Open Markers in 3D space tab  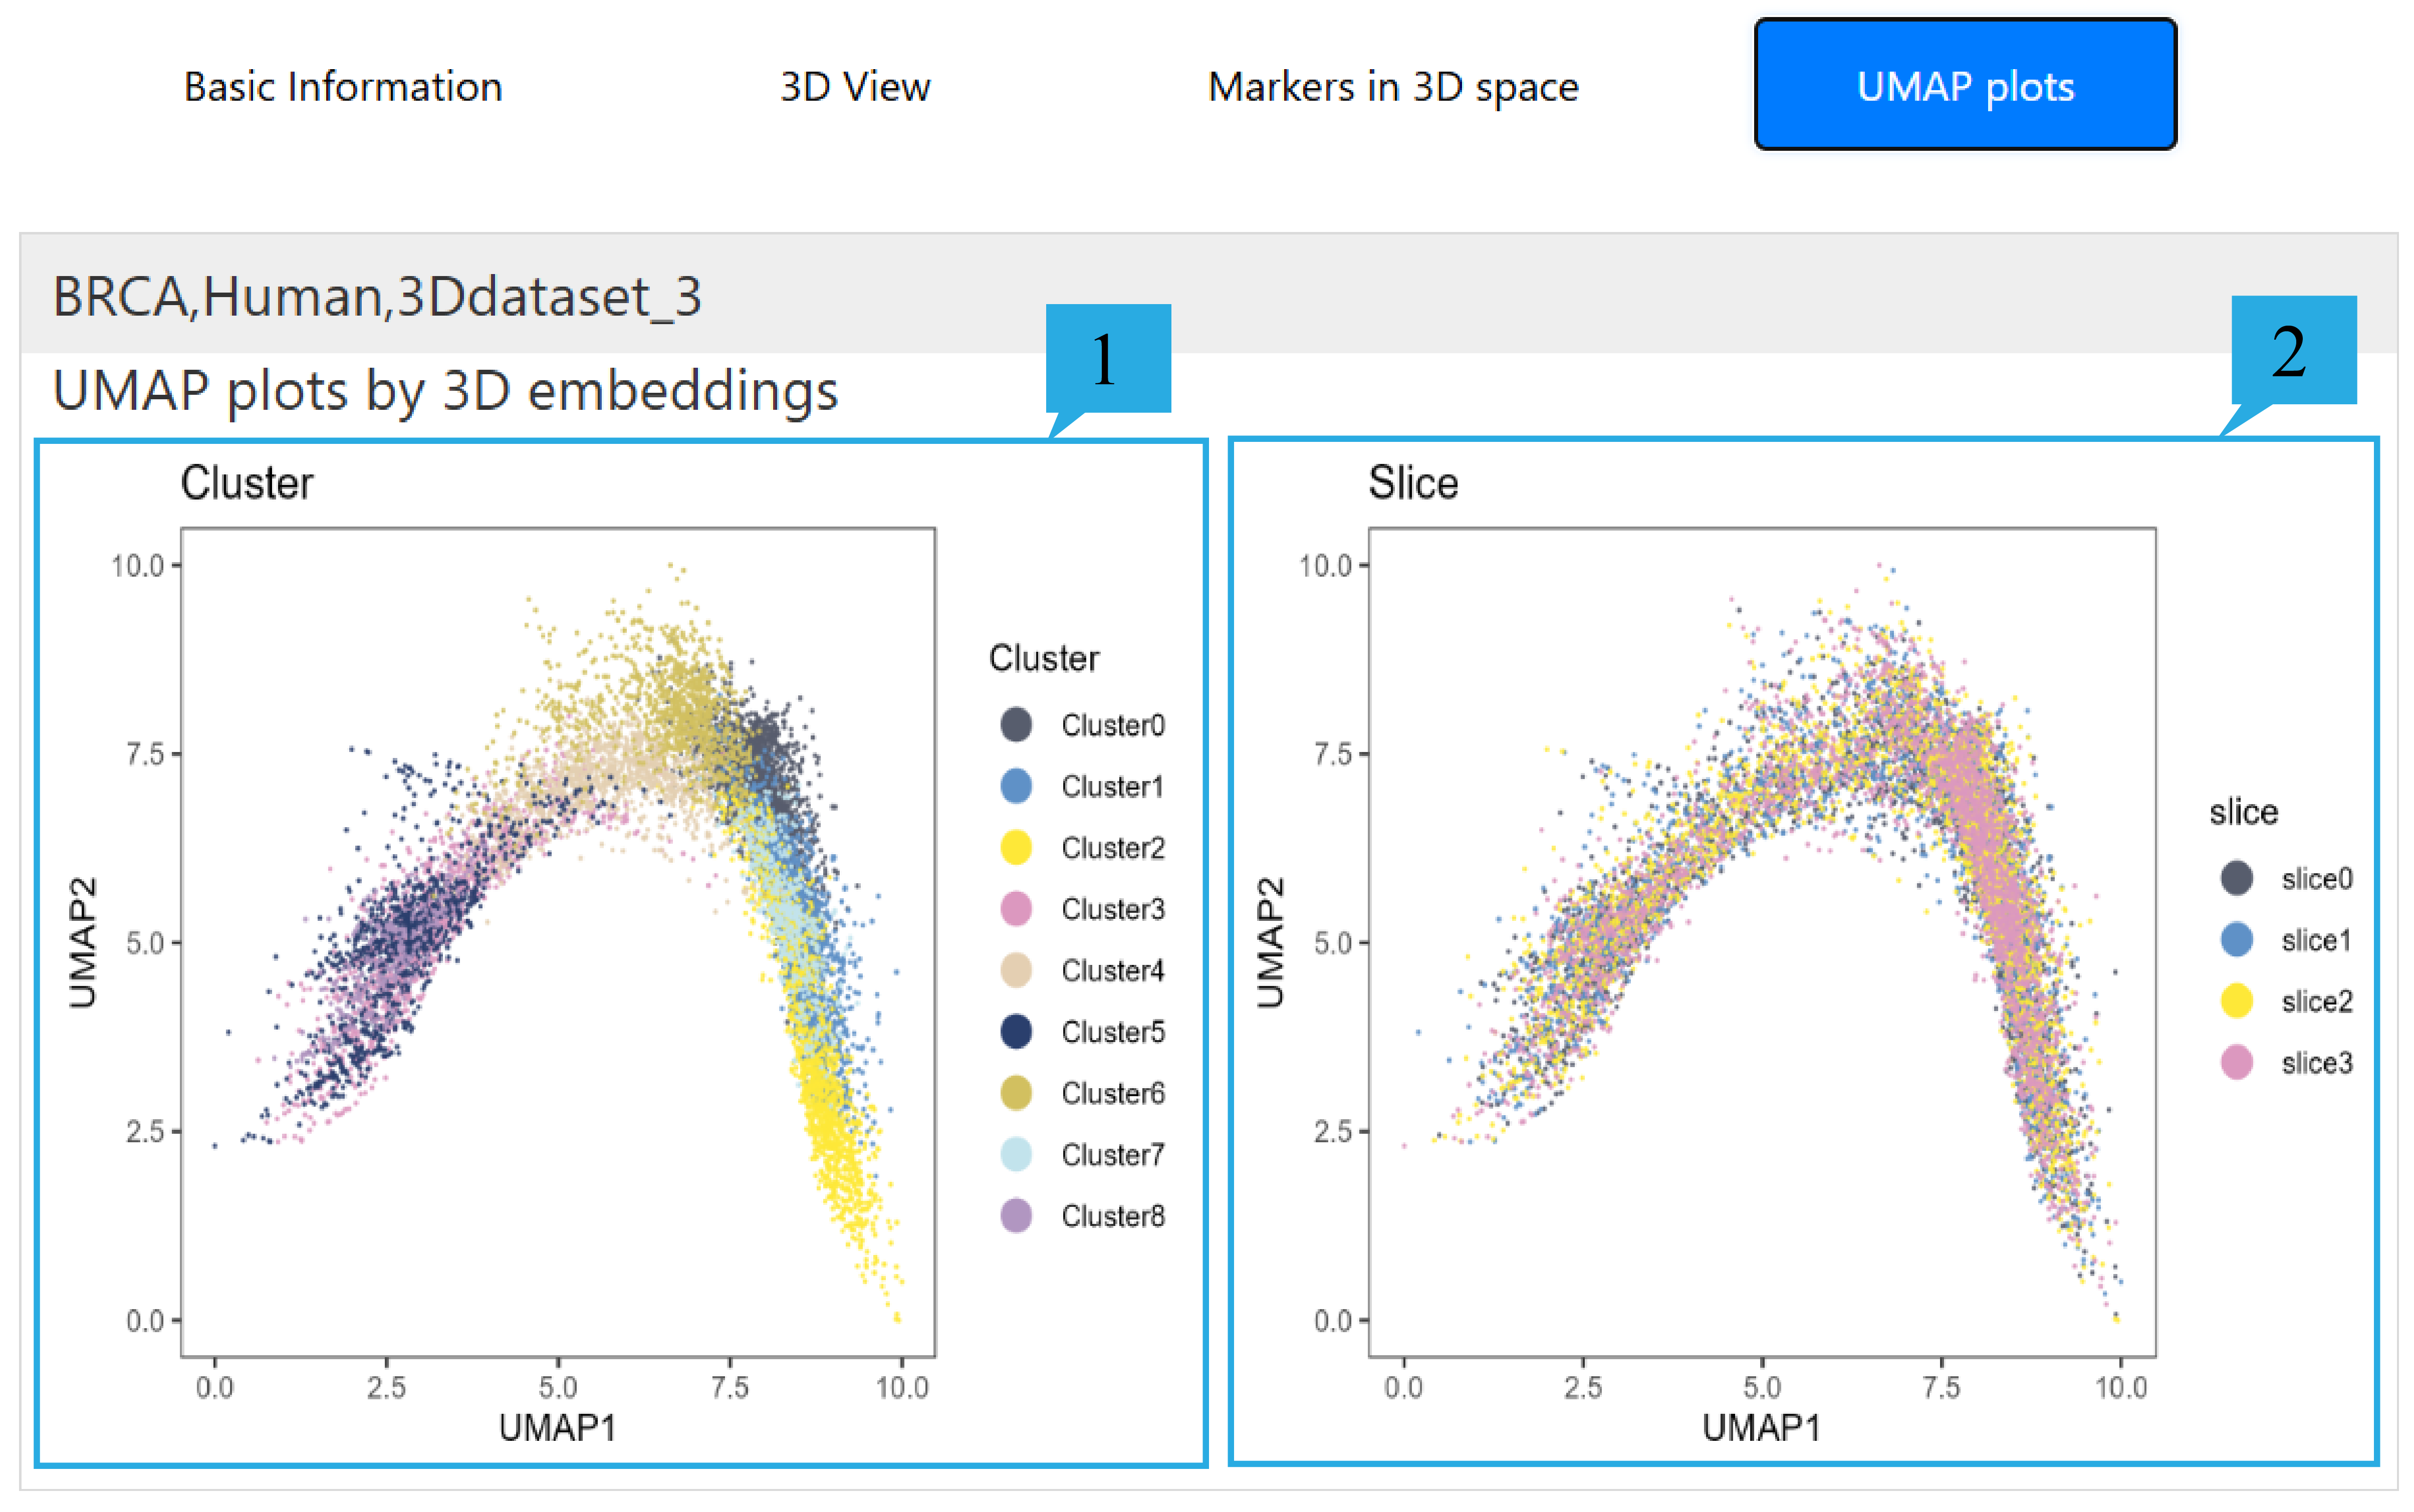(x=1393, y=87)
